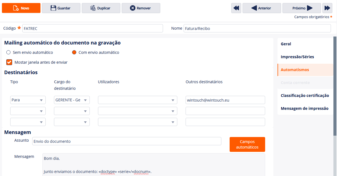337x176 pixels.
Task: Switch to the Geral tab
Action: (286, 44)
